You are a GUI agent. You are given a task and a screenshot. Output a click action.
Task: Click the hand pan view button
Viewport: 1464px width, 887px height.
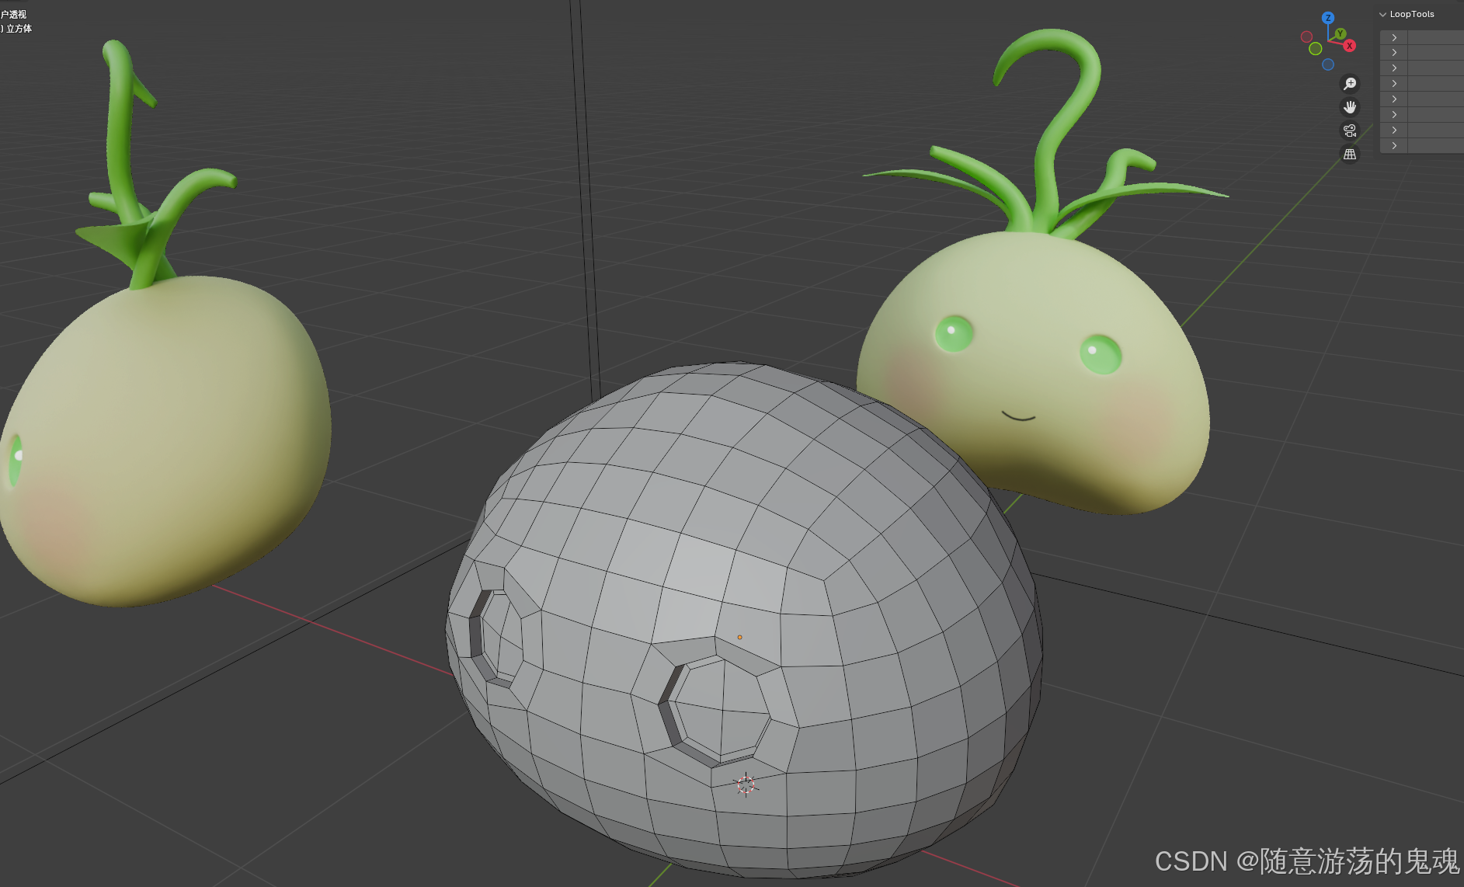point(1350,106)
